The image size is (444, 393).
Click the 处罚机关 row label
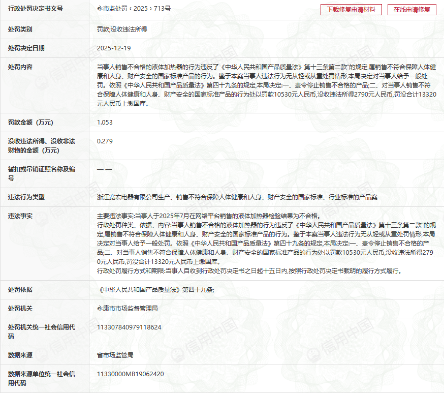(x=20, y=308)
